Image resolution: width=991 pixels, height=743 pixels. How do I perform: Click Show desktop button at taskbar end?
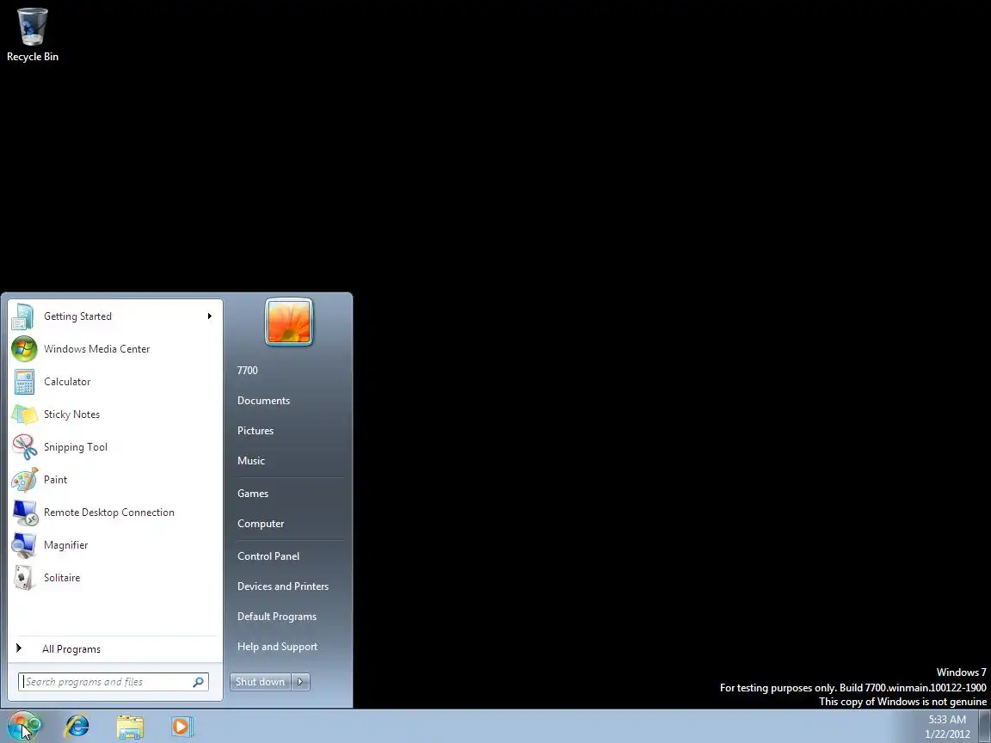[x=985, y=726]
